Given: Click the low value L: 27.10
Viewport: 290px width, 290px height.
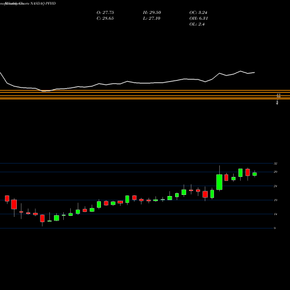Looking at the screenshot, I should pos(151,19).
